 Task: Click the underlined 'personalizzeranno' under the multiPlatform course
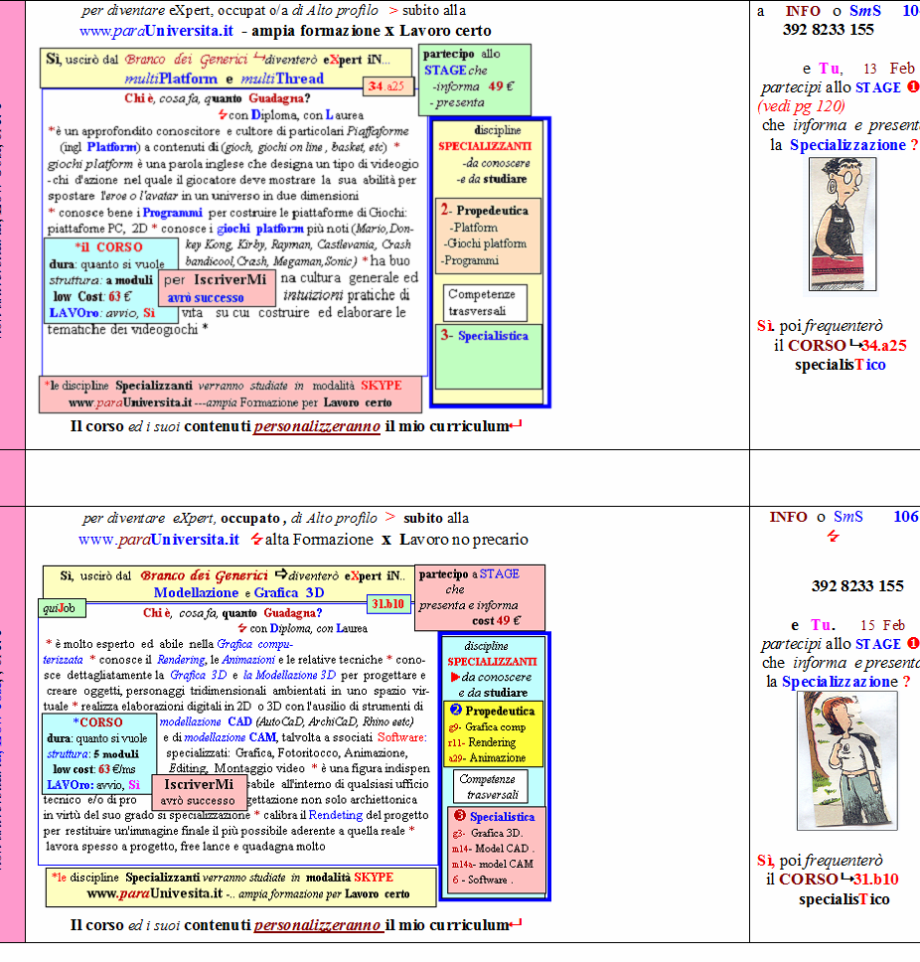(317, 426)
